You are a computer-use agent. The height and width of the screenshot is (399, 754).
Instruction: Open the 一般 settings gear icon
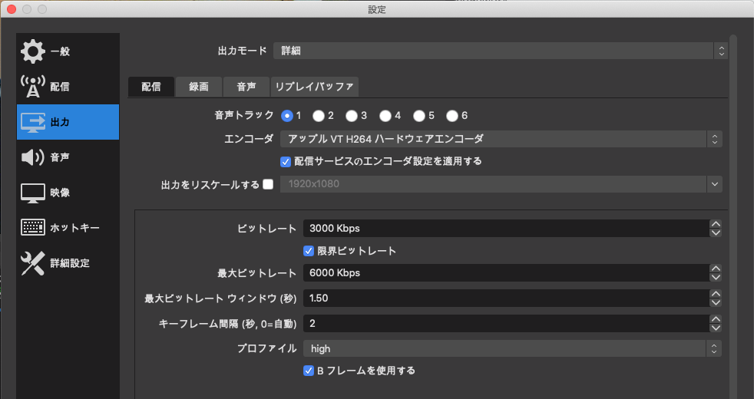click(33, 51)
